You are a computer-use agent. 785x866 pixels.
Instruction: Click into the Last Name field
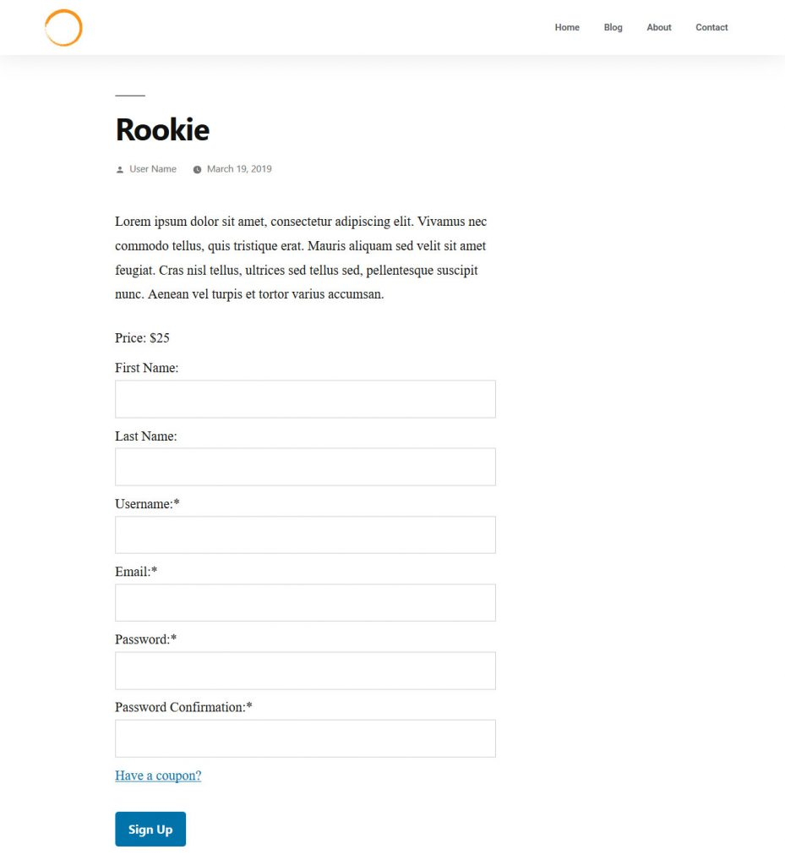pos(305,467)
